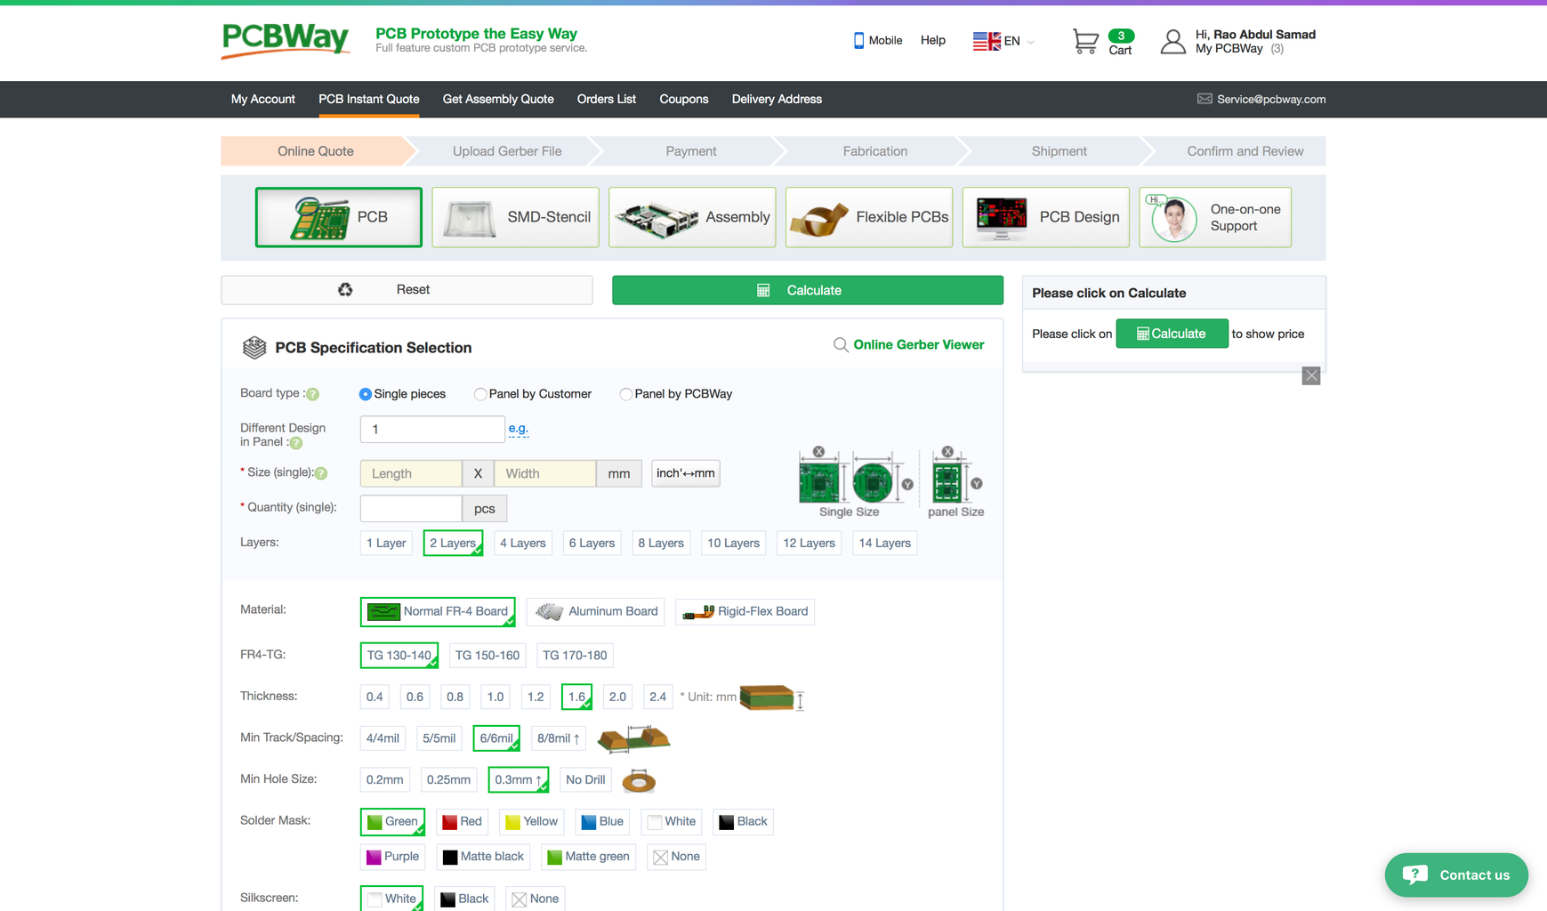Image resolution: width=1547 pixels, height=911 pixels.
Task: Open the shopping cart icon
Action: coord(1085,42)
